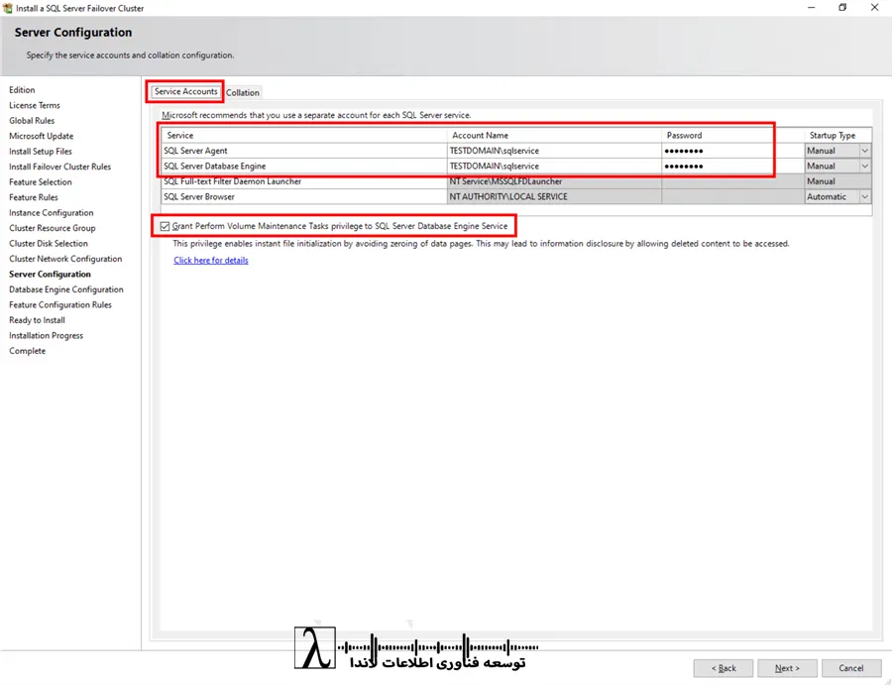Image resolution: width=892 pixels, height=686 pixels.
Task: Open SQL Server Agent startup type dropdown
Action: [x=864, y=151]
